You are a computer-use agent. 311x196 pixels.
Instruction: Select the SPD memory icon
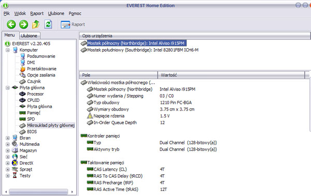click(x=22, y=119)
